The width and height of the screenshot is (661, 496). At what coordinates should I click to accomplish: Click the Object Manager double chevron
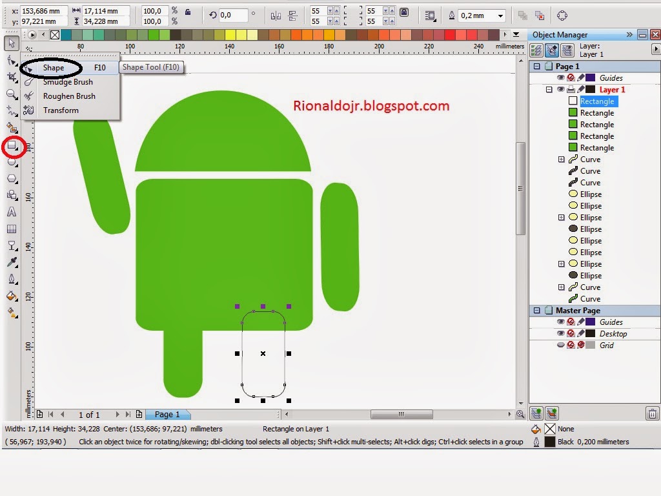629,35
